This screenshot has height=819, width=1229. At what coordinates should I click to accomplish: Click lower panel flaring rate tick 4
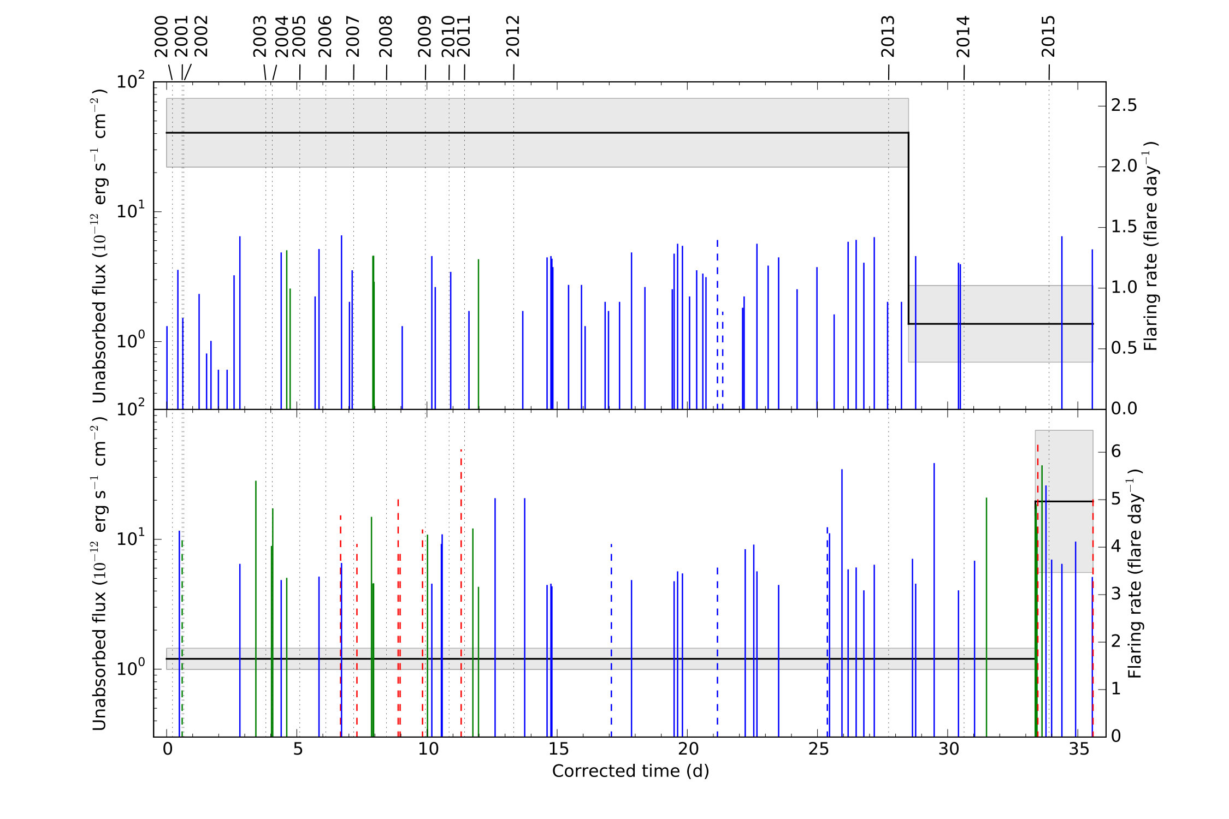[1116, 546]
